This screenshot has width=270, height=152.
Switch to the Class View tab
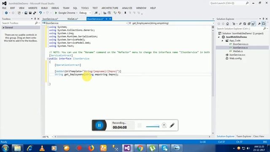[259, 136]
